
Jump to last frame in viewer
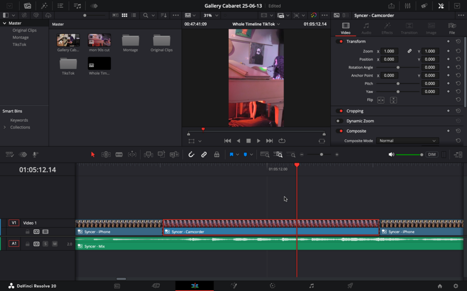pyautogui.click(x=269, y=141)
